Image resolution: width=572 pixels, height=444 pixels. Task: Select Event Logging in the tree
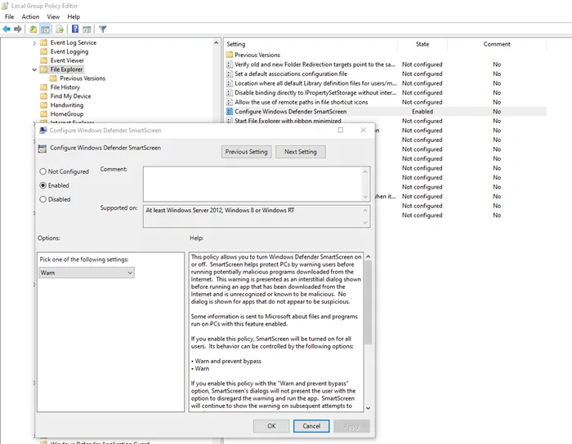click(69, 51)
